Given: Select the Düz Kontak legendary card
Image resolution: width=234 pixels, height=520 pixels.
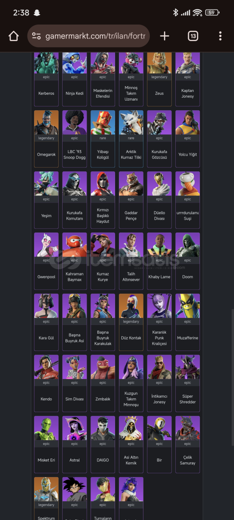Looking at the screenshot, I should [x=131, y=322].
